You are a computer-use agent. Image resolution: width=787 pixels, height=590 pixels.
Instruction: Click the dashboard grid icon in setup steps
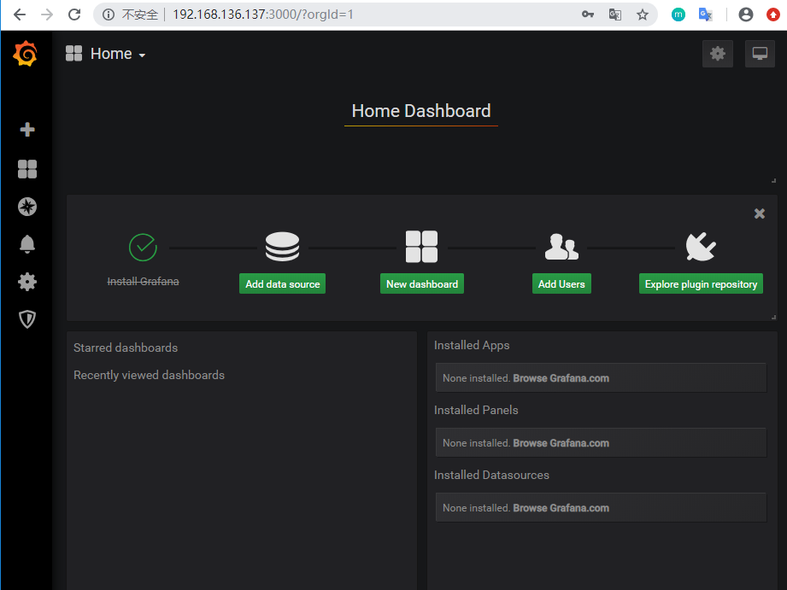click(x=421, y=247)
